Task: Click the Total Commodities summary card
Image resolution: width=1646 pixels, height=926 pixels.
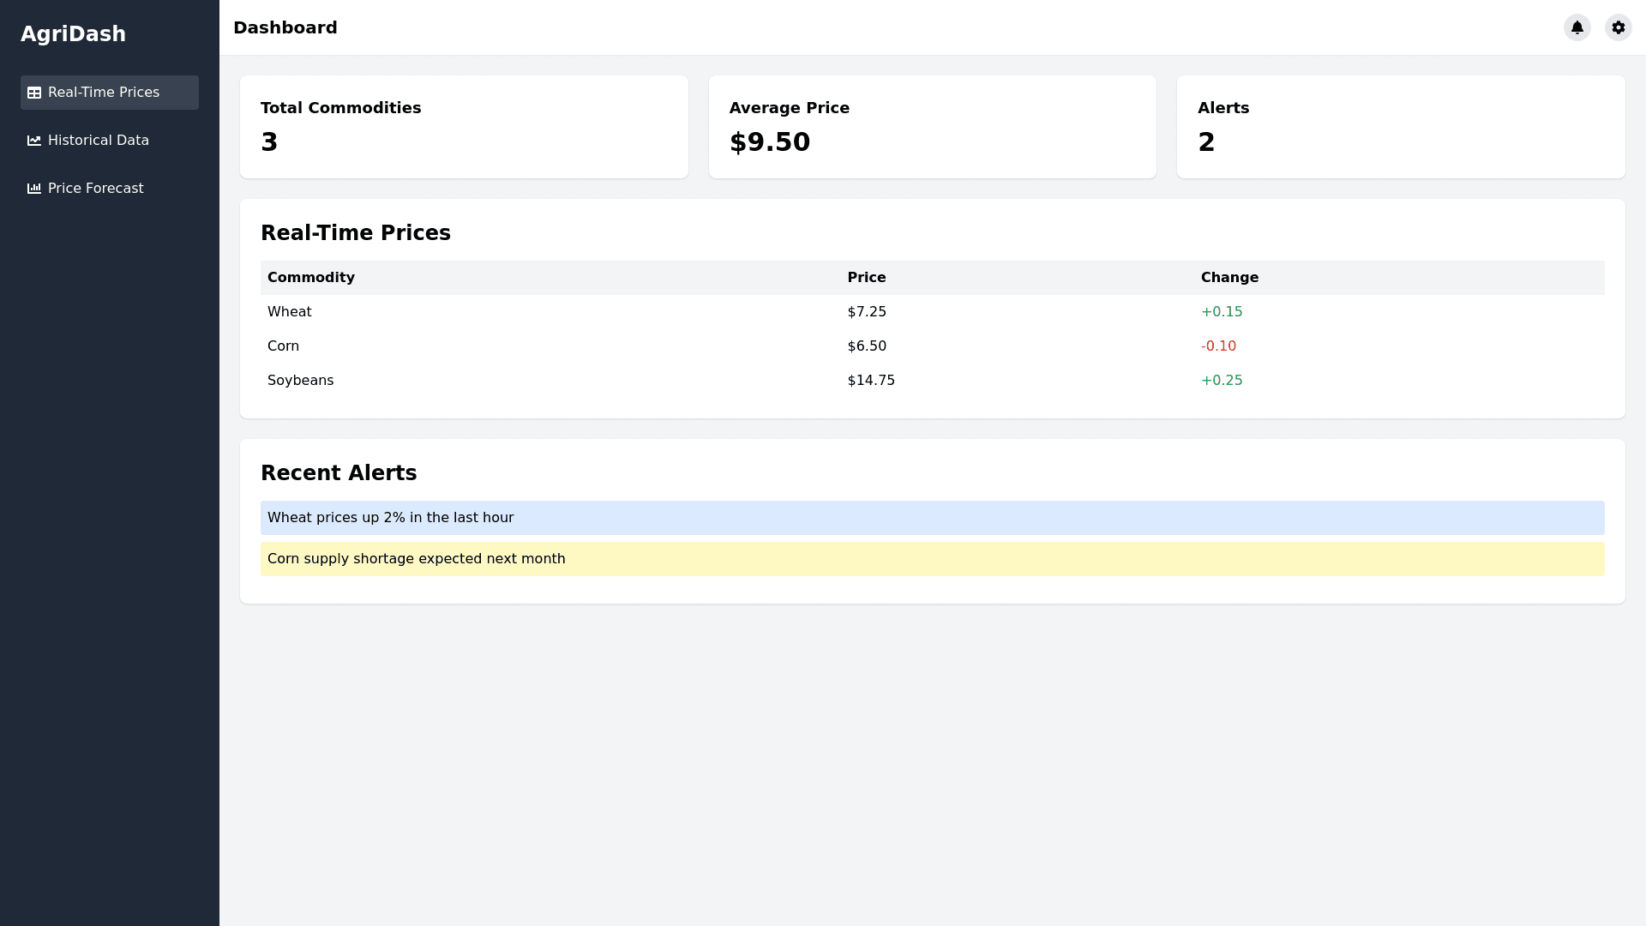Action: click(464, 127)
